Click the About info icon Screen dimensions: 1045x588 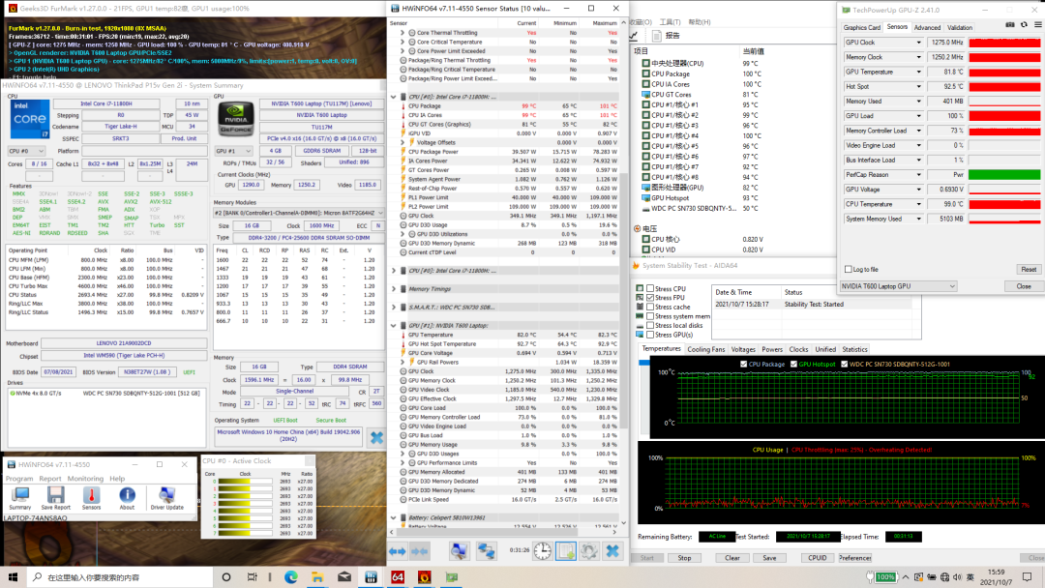coord(127,495)
